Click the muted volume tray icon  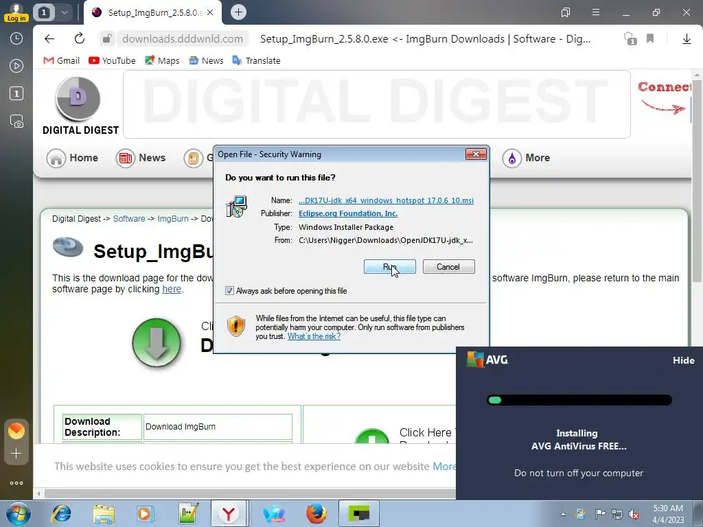point(634,514)
